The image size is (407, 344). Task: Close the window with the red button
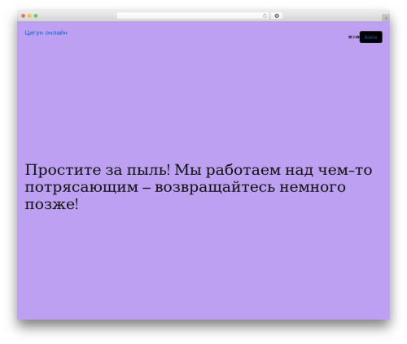click(24, 16)
